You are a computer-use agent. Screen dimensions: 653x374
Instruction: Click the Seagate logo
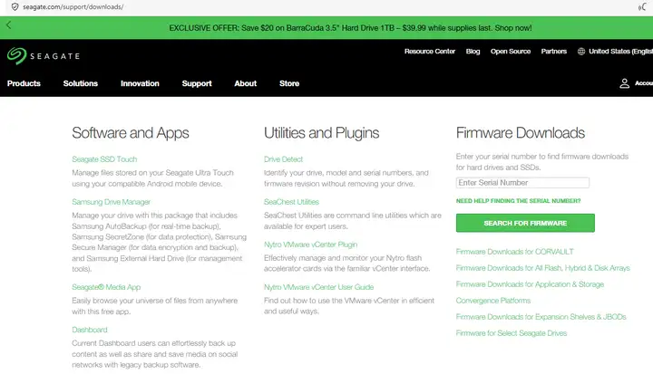pos(44,56)
